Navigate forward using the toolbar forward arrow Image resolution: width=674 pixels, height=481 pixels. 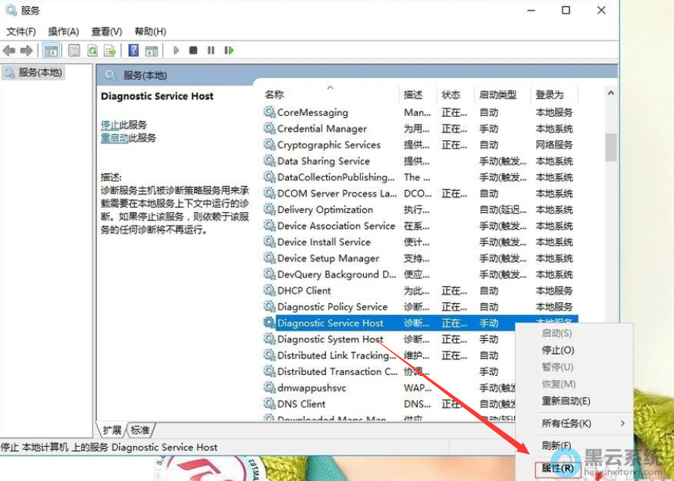(x=27, y=50)
